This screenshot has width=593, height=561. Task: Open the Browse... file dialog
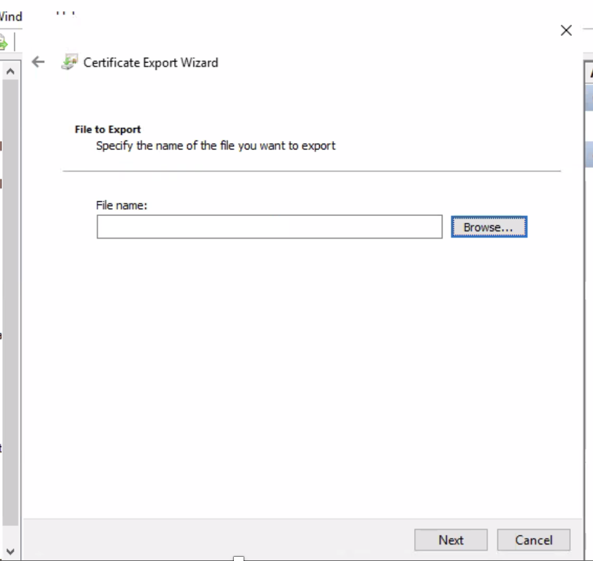tap(488, 227)
